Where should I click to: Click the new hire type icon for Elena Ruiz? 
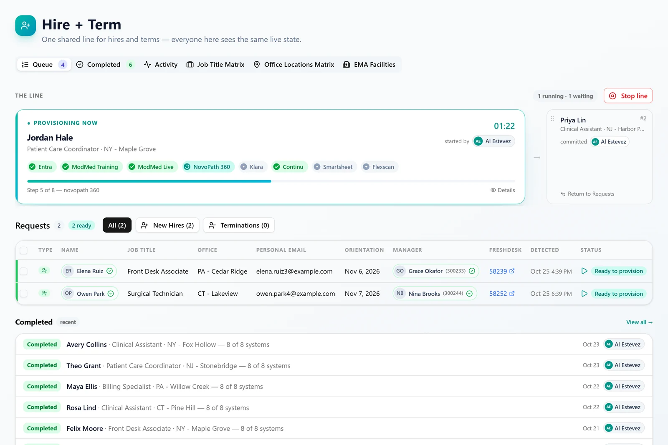pos(44,271)
